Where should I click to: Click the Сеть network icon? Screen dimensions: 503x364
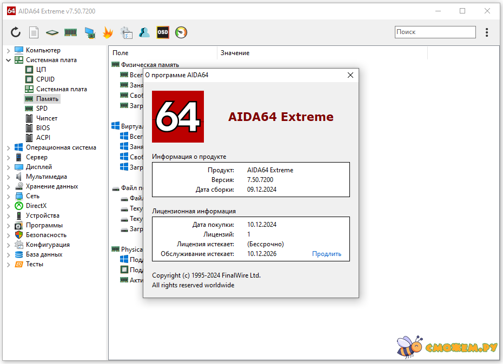point(19,196)
